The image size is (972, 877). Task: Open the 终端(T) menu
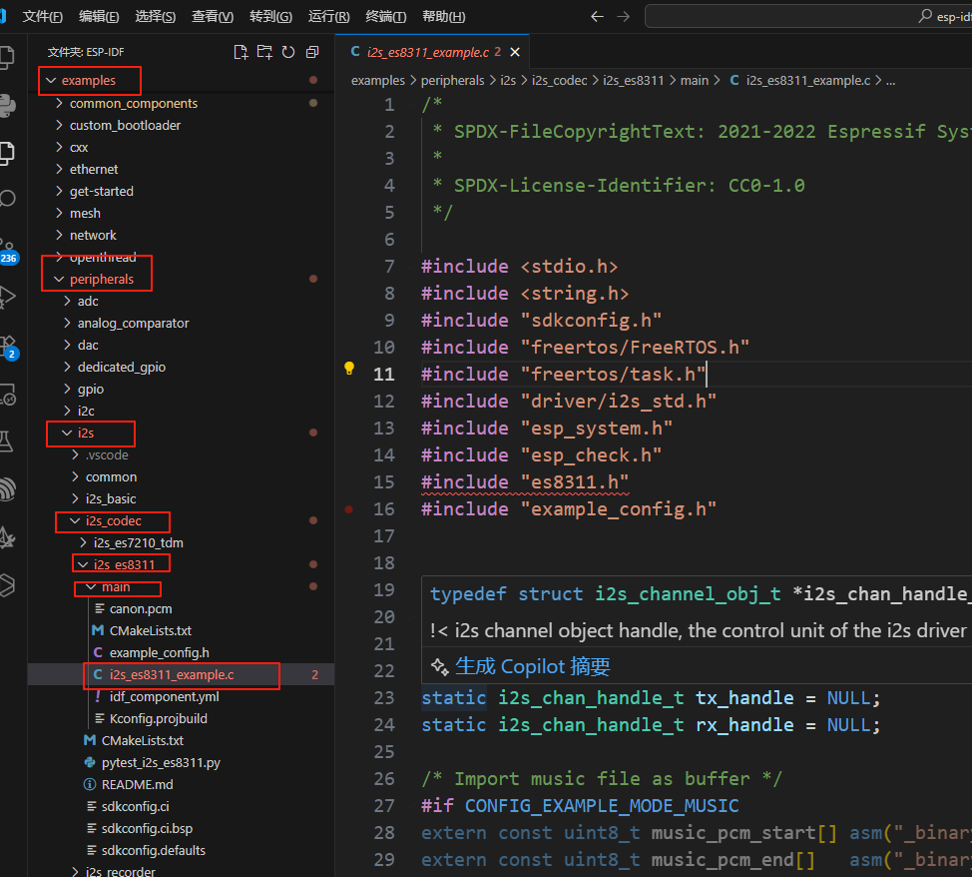[x=385, y=17]
